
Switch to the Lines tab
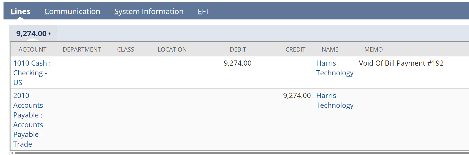[20, 11]
